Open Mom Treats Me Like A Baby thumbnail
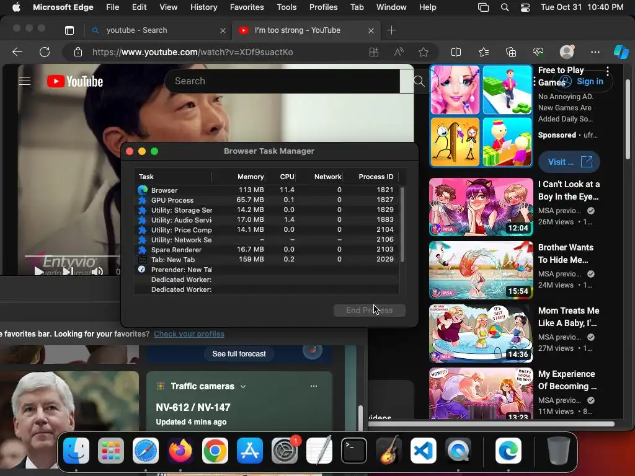Screen dimensions: 635x476 pyautogui.click(x=481, y=333)
